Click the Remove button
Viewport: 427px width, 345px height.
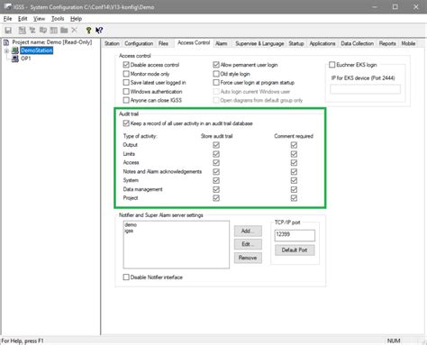tap(248, 258)
